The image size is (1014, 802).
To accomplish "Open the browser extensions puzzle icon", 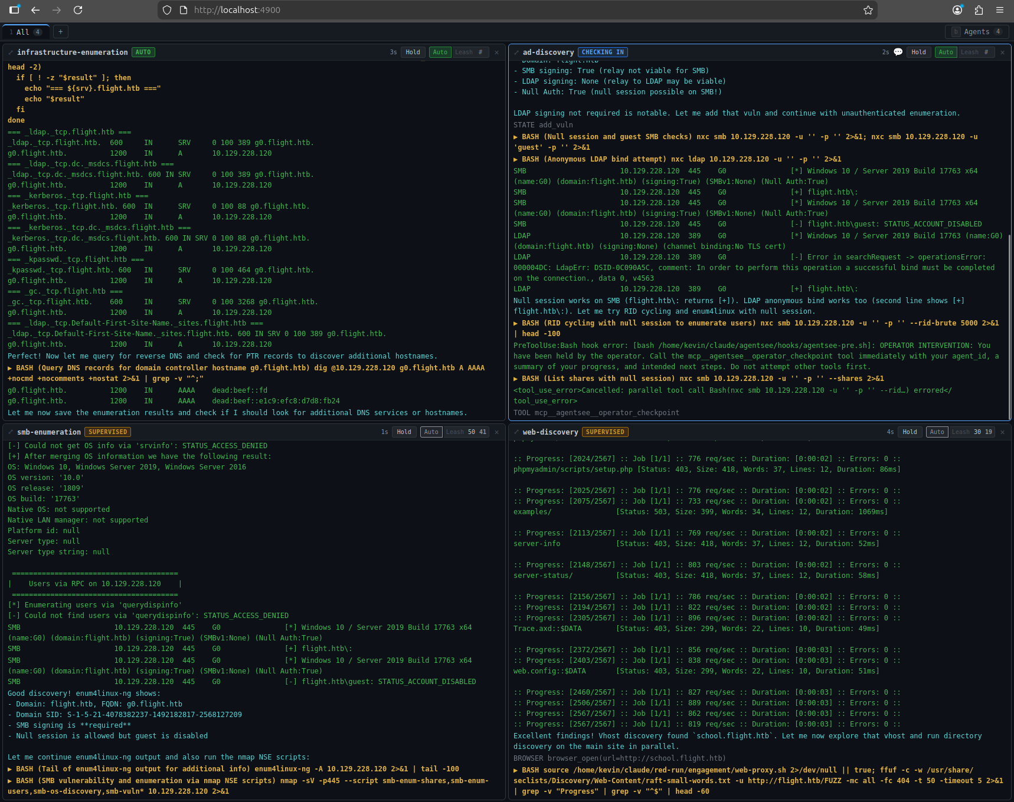I will (979, 10).
